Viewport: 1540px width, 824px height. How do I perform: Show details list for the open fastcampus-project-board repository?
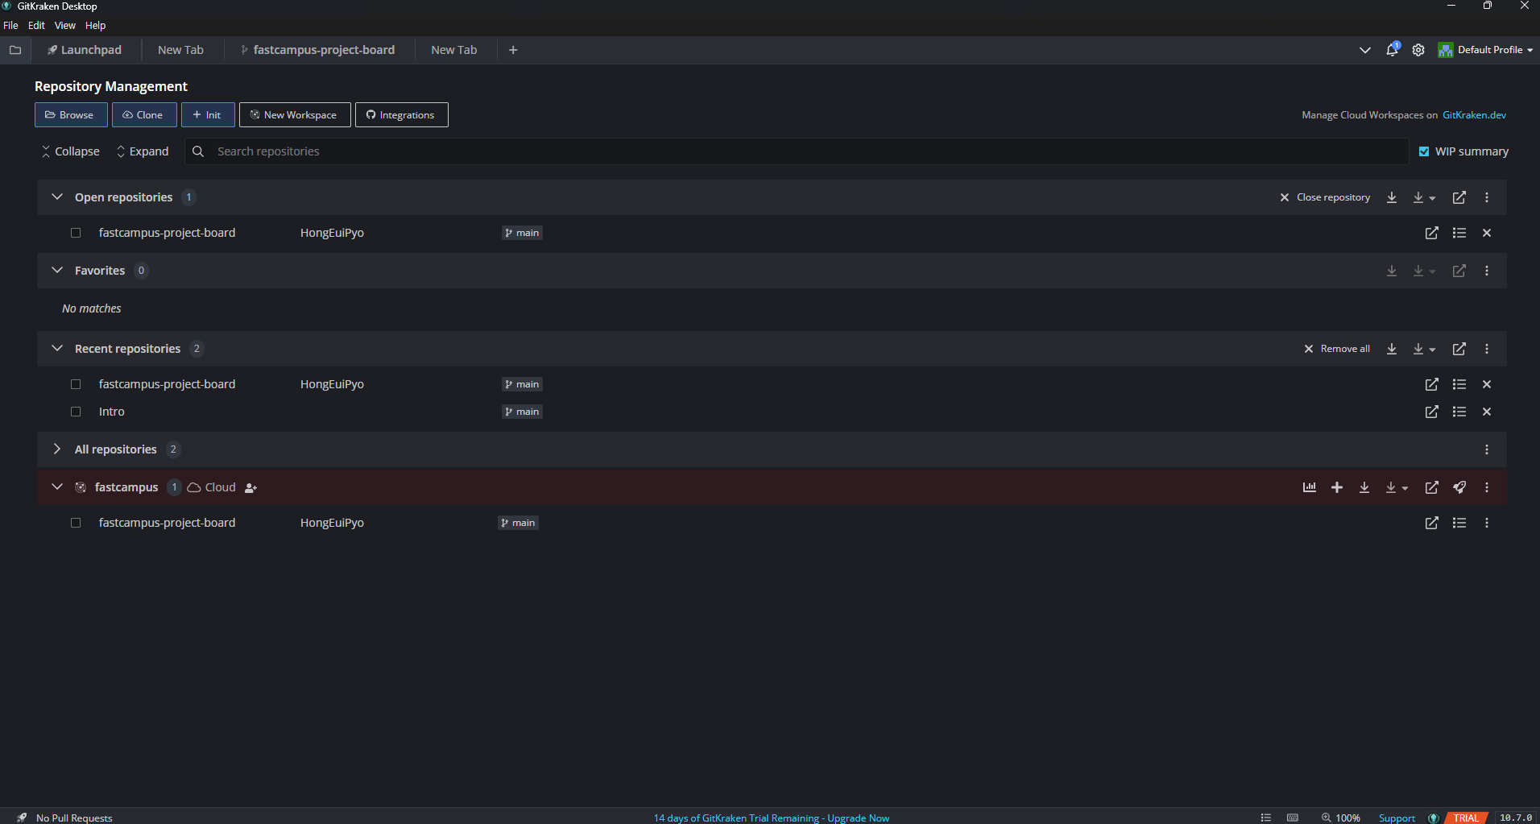click(x=1459, y=233)
